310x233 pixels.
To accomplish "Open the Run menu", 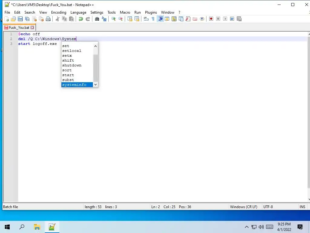I will coord(137,12).
